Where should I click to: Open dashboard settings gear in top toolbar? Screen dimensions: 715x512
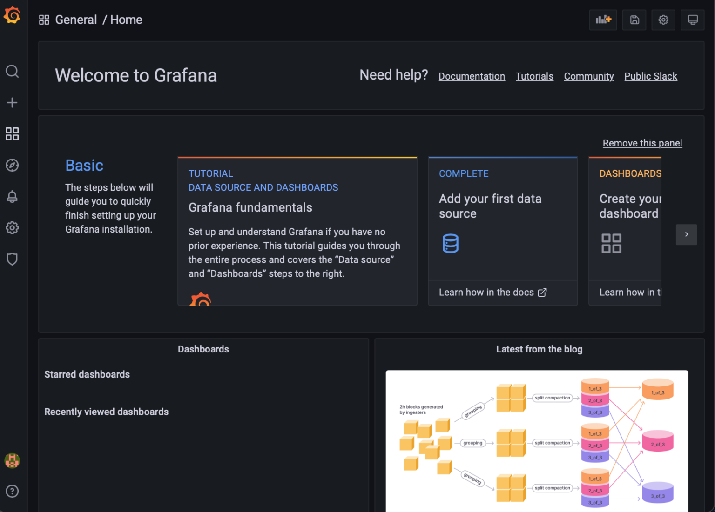pyautogui.click(x=663, y=20)
